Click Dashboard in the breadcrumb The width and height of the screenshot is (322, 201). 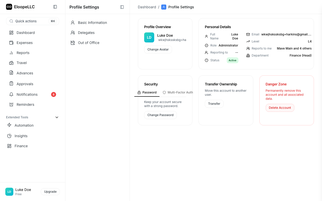[x=147, y=7]
